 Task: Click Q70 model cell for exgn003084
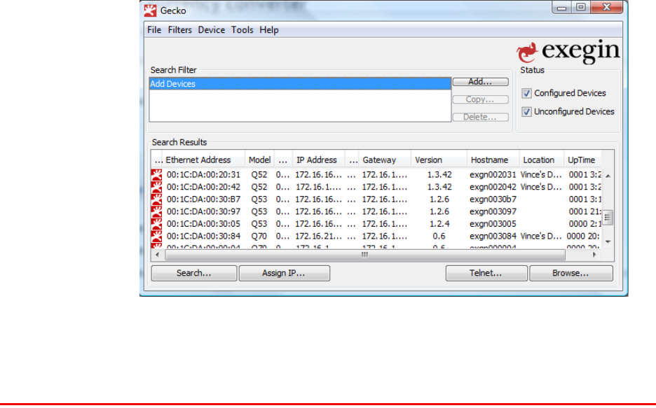(x=259, y=237)
